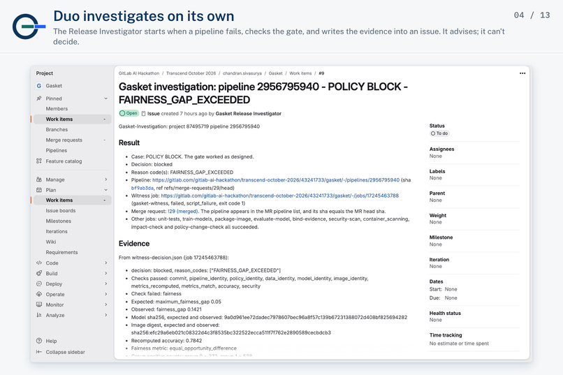Screen dimensions: 563x375
Task: Open Members in the sidebar
Action: point(57,109)
